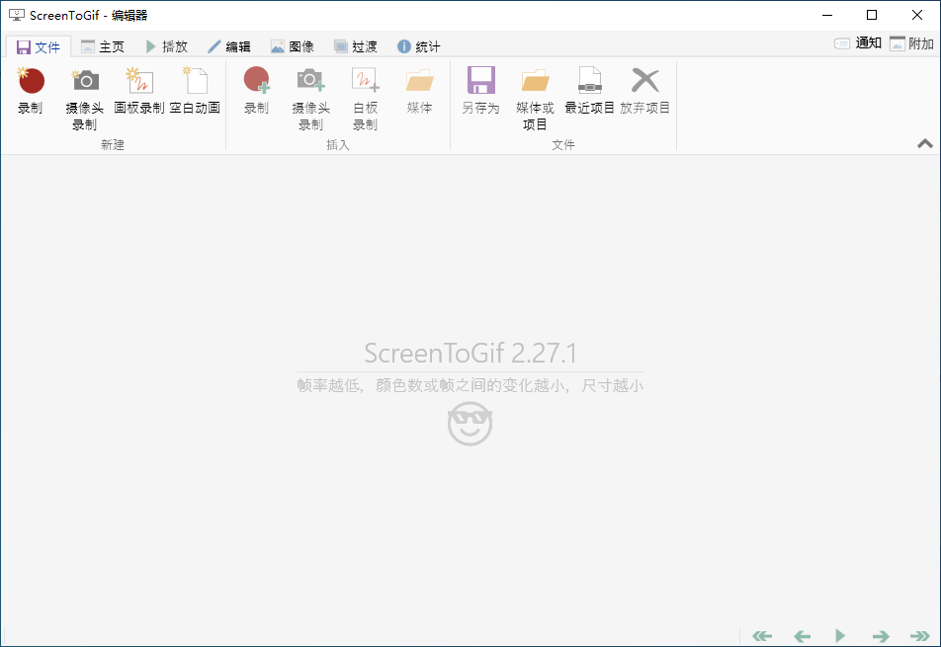Open new board recording 画板录制
The width and height of the screenshot is (941, 647).
coord(139,91)
